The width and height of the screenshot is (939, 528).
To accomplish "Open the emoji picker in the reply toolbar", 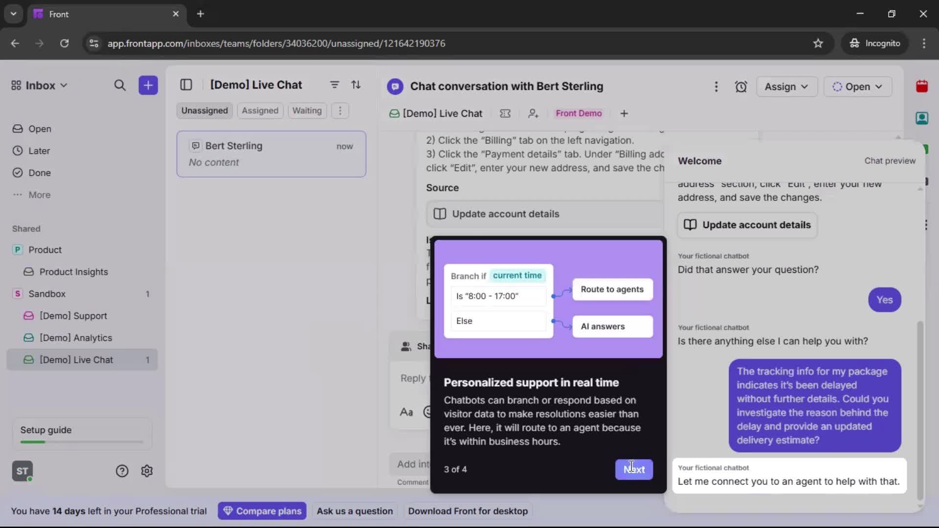I will pos(427,412).
